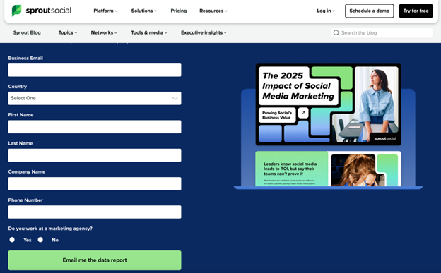The image size is (441, 273).
Task: Expand the Solutions menu
Action: click(143, 11)
